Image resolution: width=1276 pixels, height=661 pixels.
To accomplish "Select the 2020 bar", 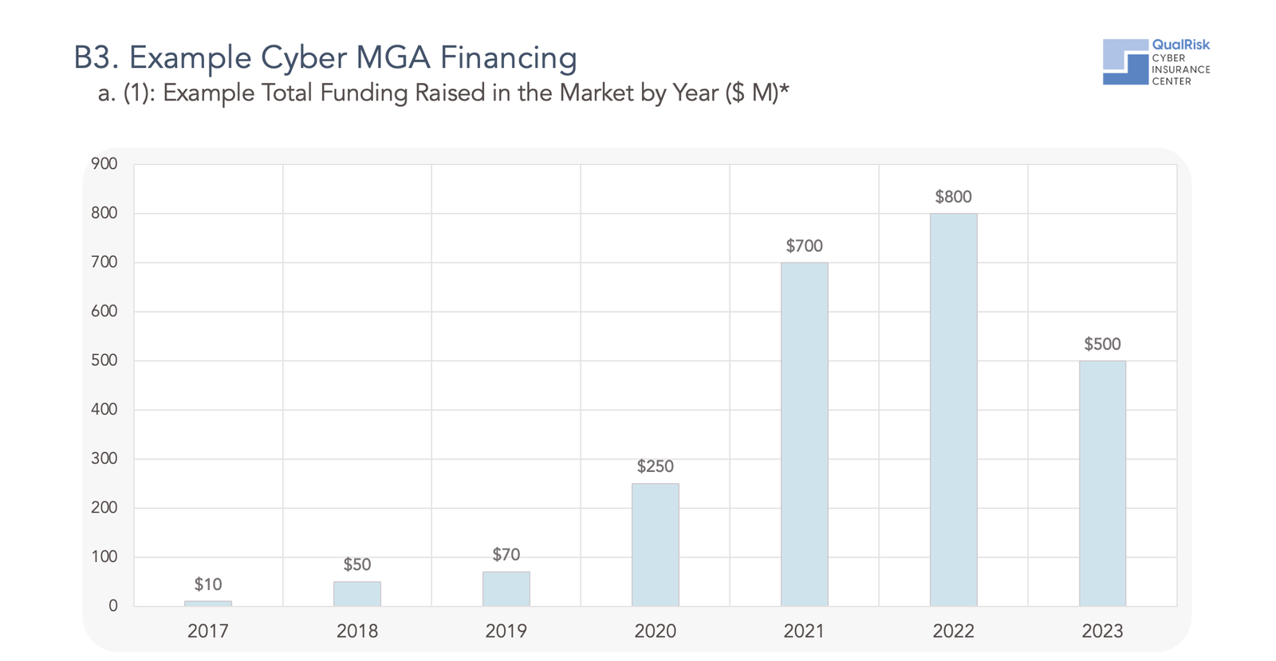I will [x=656, y=545].
